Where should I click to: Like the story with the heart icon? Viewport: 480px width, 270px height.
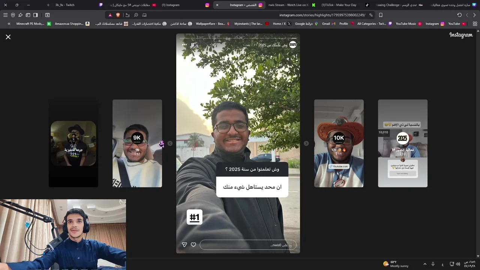coord(193,244)
